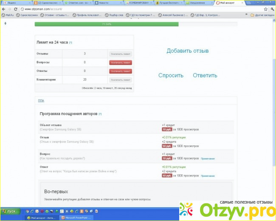Click the green progress bar at the top
This screenshot has width=276, height=221.
(x=106, y=24)
